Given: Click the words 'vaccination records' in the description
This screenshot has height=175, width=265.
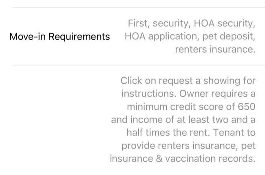Looking at the screenshot, I should click(210, 159).
